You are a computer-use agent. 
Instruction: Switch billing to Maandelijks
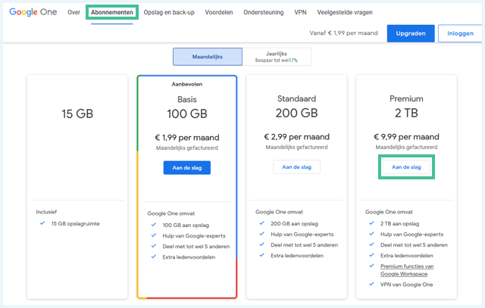[x=208, y=57]
